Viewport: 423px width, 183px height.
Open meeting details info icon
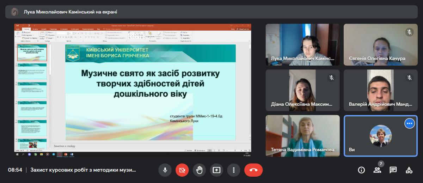click(x=361, y=170)
